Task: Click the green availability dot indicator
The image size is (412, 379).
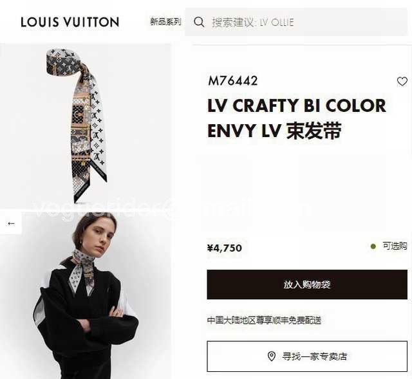Action: (x=373, y=246)
